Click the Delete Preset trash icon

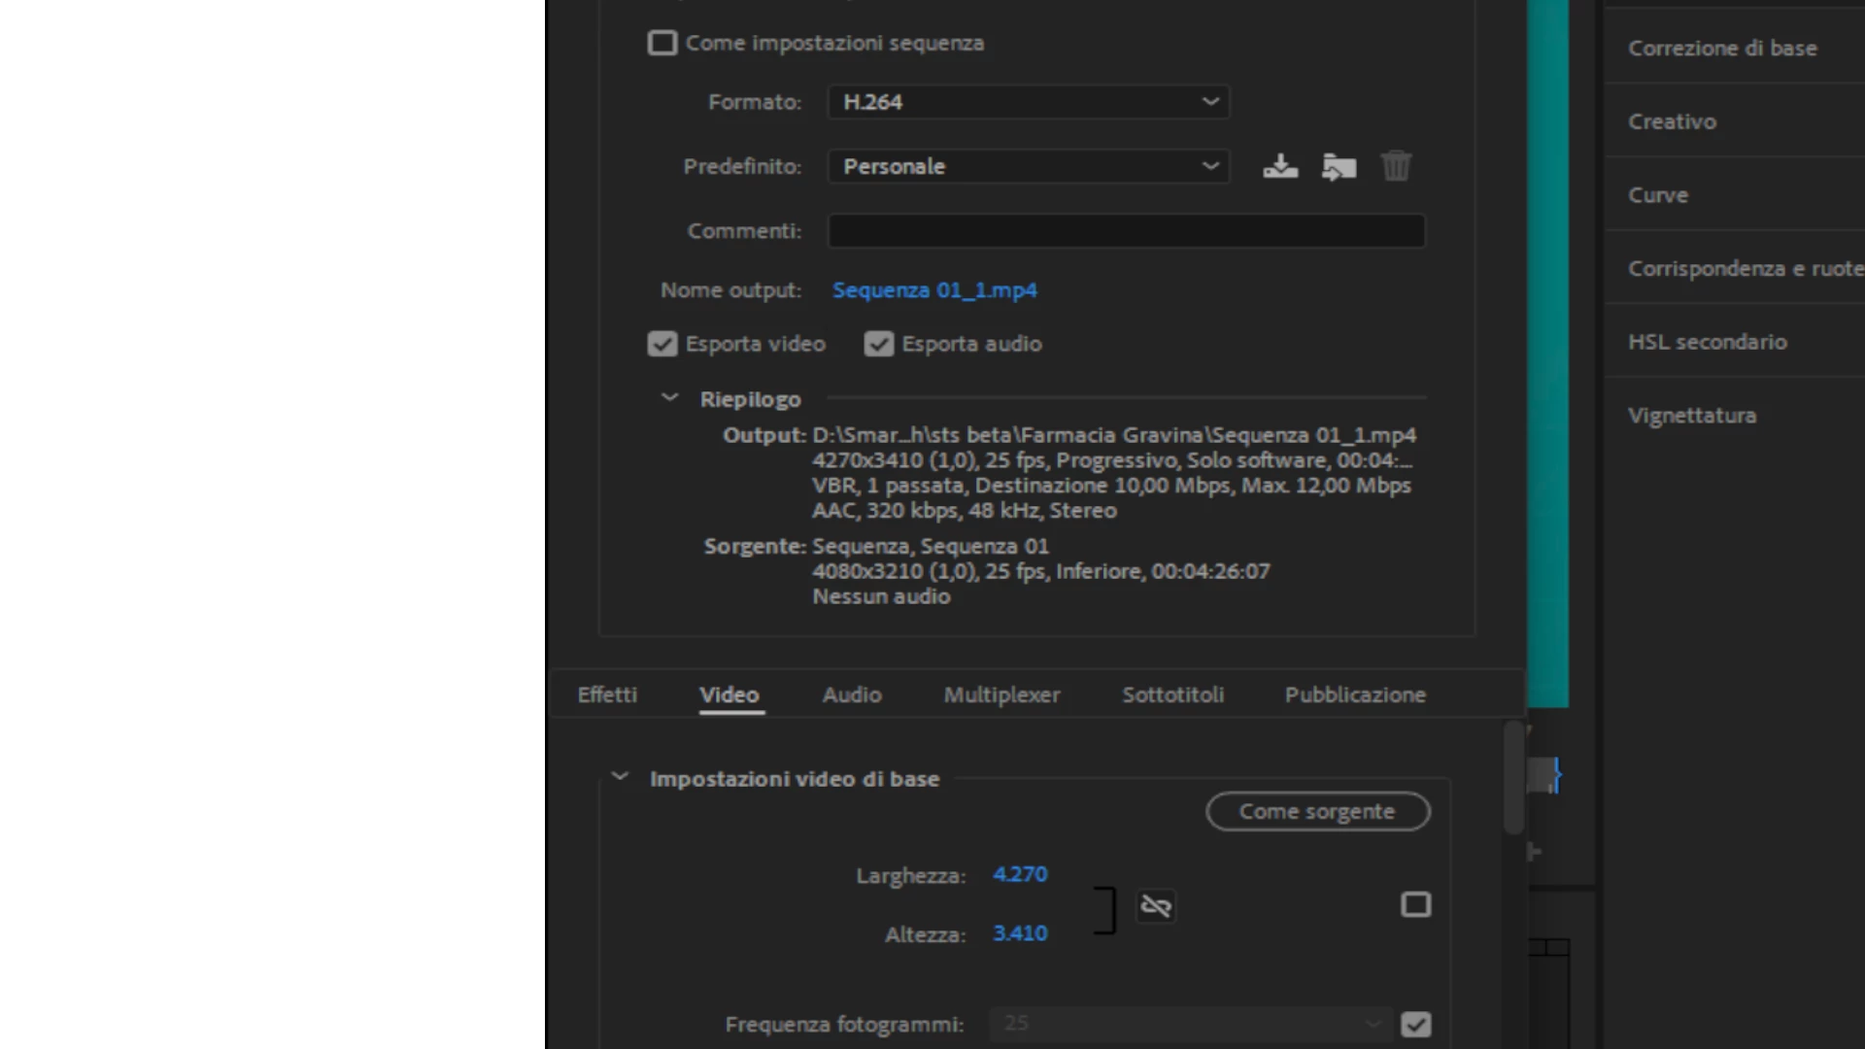(x=1396, y=166)
